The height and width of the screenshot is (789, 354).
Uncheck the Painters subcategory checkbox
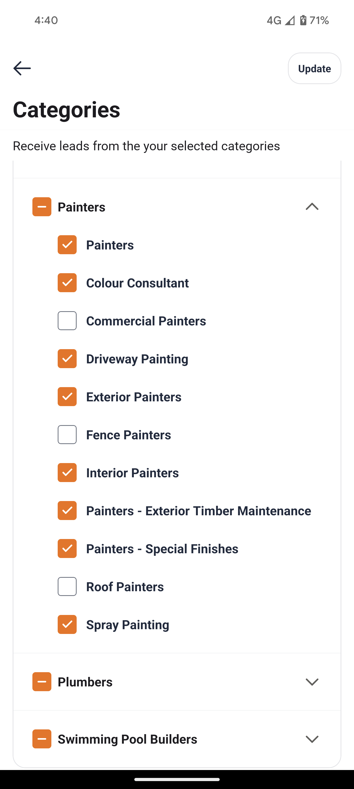(67, 245)
